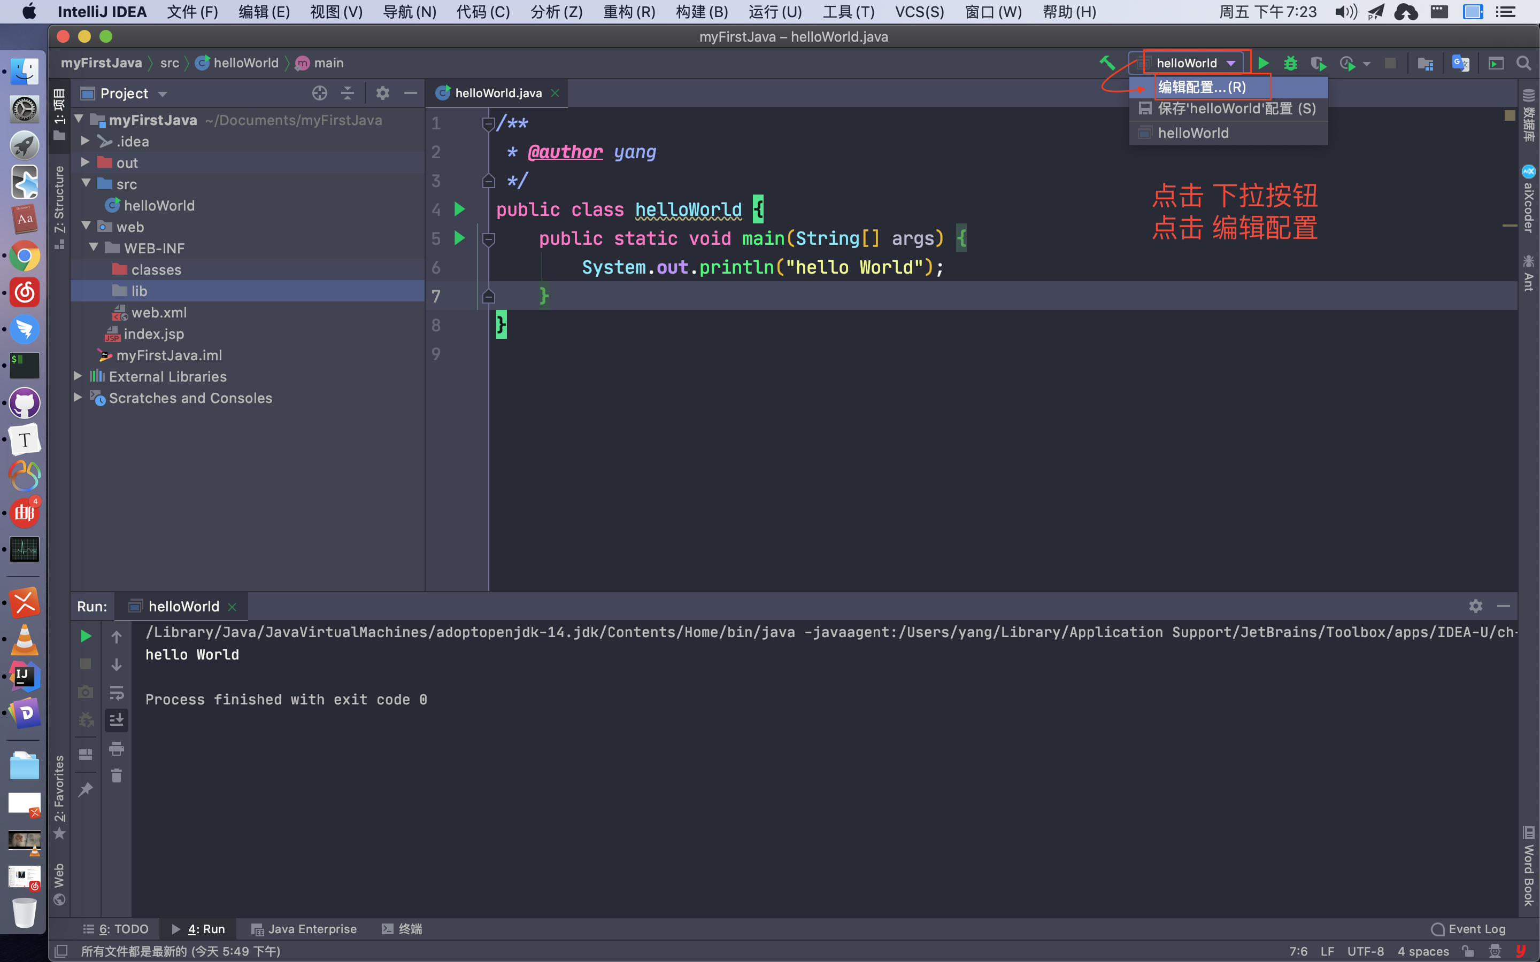Run with Coverage from the toolbar
The width and height of the screenshot is (1540, 962).
(1318, 63)
